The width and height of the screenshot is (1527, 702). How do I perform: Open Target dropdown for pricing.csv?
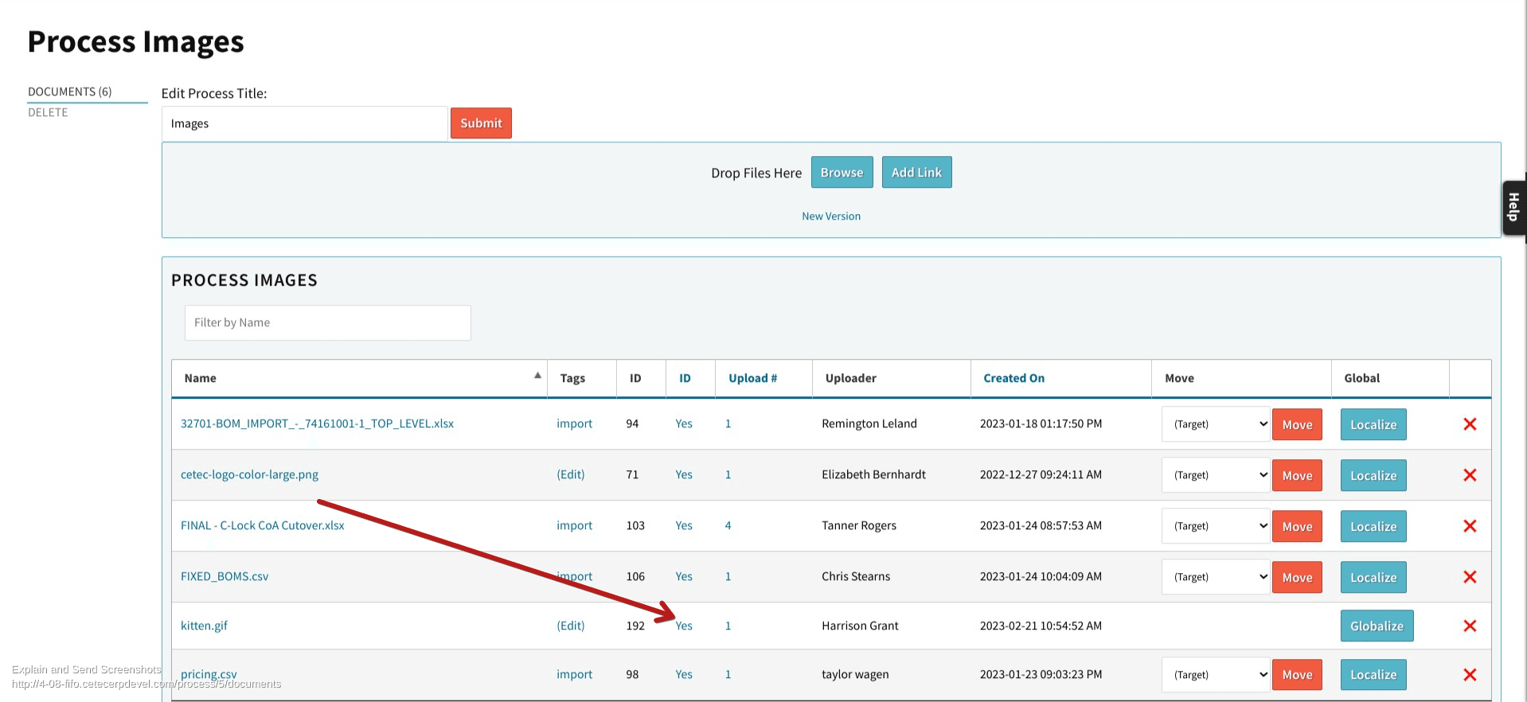[x=1215, y=675]
